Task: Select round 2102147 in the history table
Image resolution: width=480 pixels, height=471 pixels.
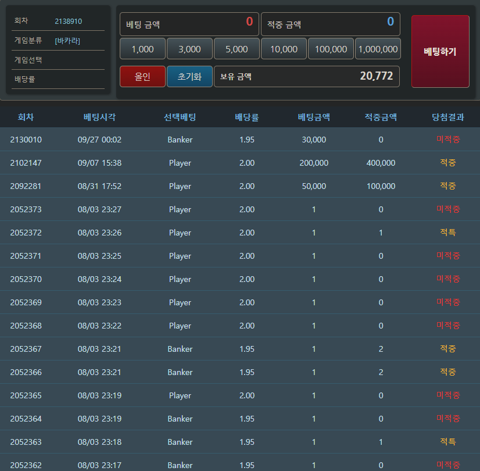Action: [x=26, y=163]
